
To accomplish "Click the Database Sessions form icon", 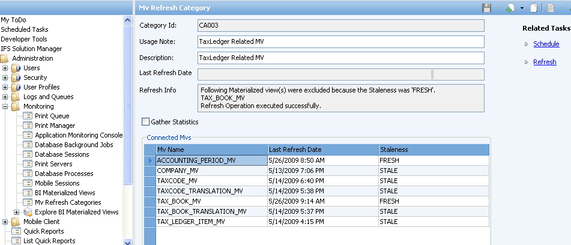I will click(x=28, y=154).
